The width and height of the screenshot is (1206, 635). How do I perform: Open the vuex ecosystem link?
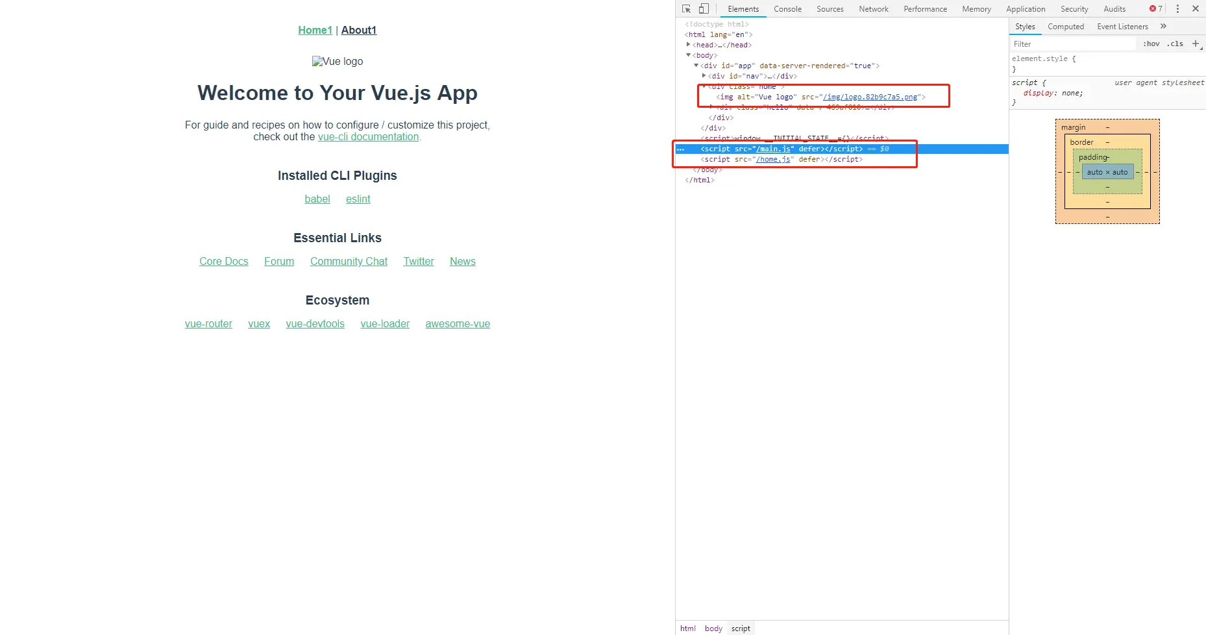259,323
